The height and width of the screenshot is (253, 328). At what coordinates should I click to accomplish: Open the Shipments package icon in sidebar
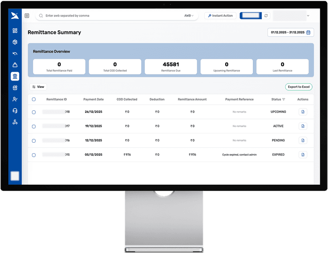[x=15, y=42]
